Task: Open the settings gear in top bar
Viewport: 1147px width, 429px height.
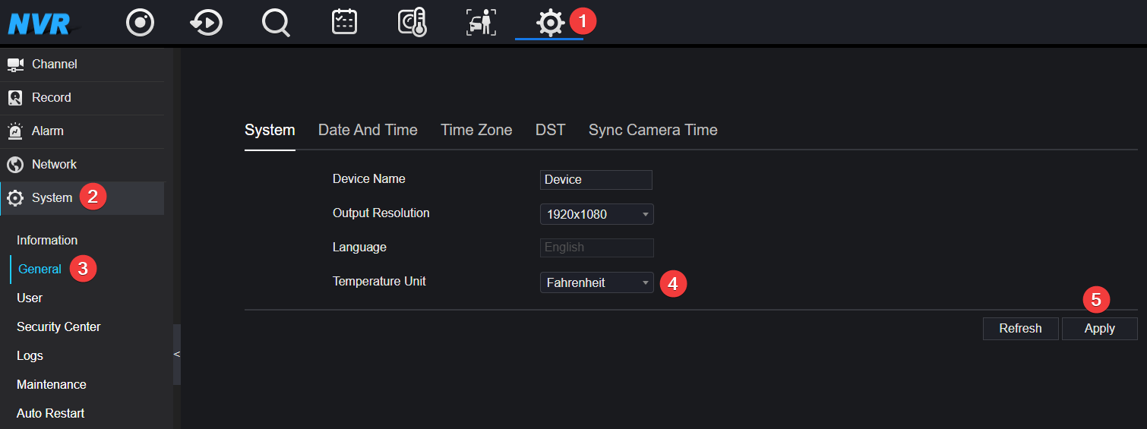Action: [550, 22]
